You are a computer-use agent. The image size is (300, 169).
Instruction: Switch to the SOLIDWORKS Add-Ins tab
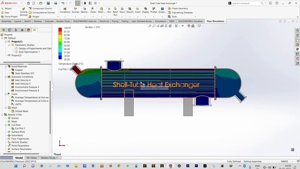pyautogui.click(x=85, y=21)
